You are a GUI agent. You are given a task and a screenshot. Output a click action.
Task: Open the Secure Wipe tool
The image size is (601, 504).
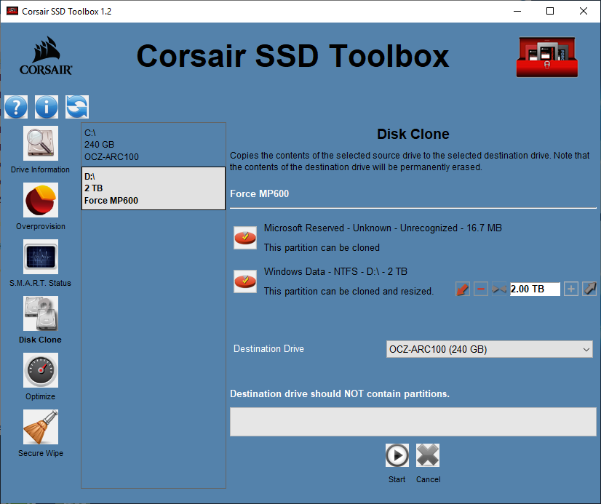click(x=40, y=431)
